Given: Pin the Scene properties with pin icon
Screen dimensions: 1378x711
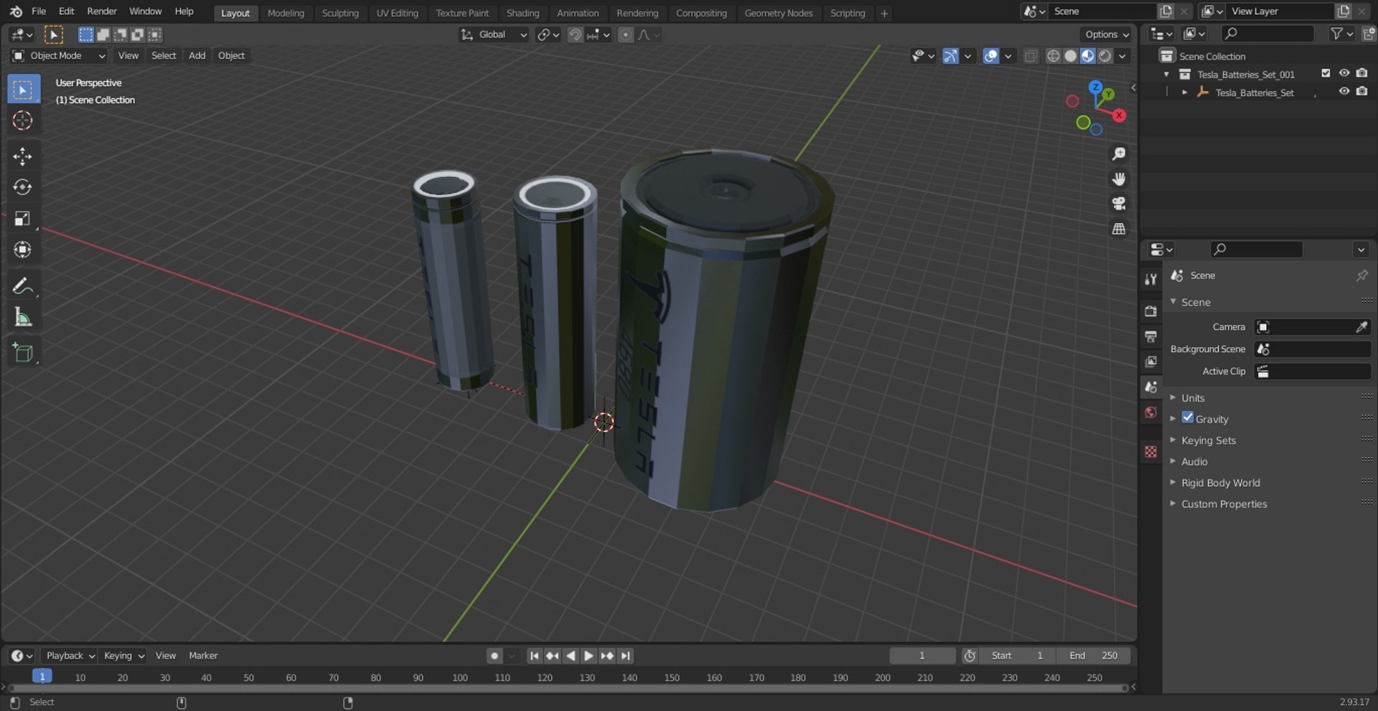Looking at the screenshot, I should (1361, 276).
